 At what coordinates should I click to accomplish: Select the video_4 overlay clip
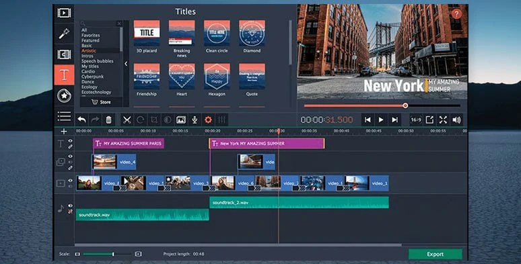(x=114, y=162)
